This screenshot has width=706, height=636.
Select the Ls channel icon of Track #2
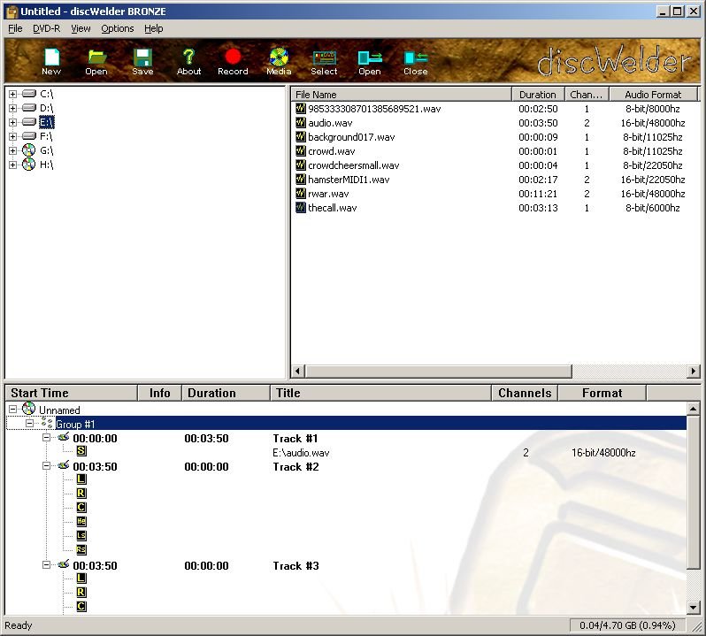point(81,536)
